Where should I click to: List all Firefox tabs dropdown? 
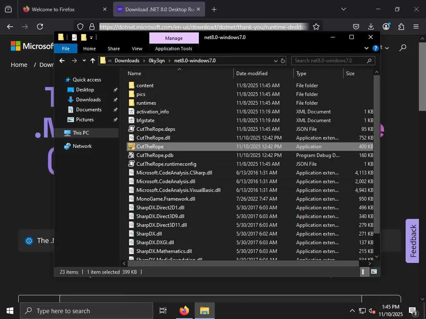(x=344, y=9)
